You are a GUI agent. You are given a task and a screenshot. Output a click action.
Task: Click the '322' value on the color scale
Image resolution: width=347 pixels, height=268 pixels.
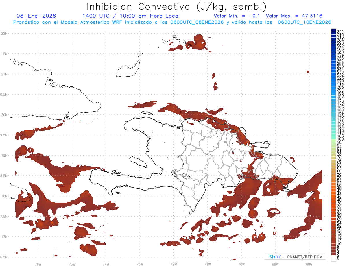click(340, 31)
